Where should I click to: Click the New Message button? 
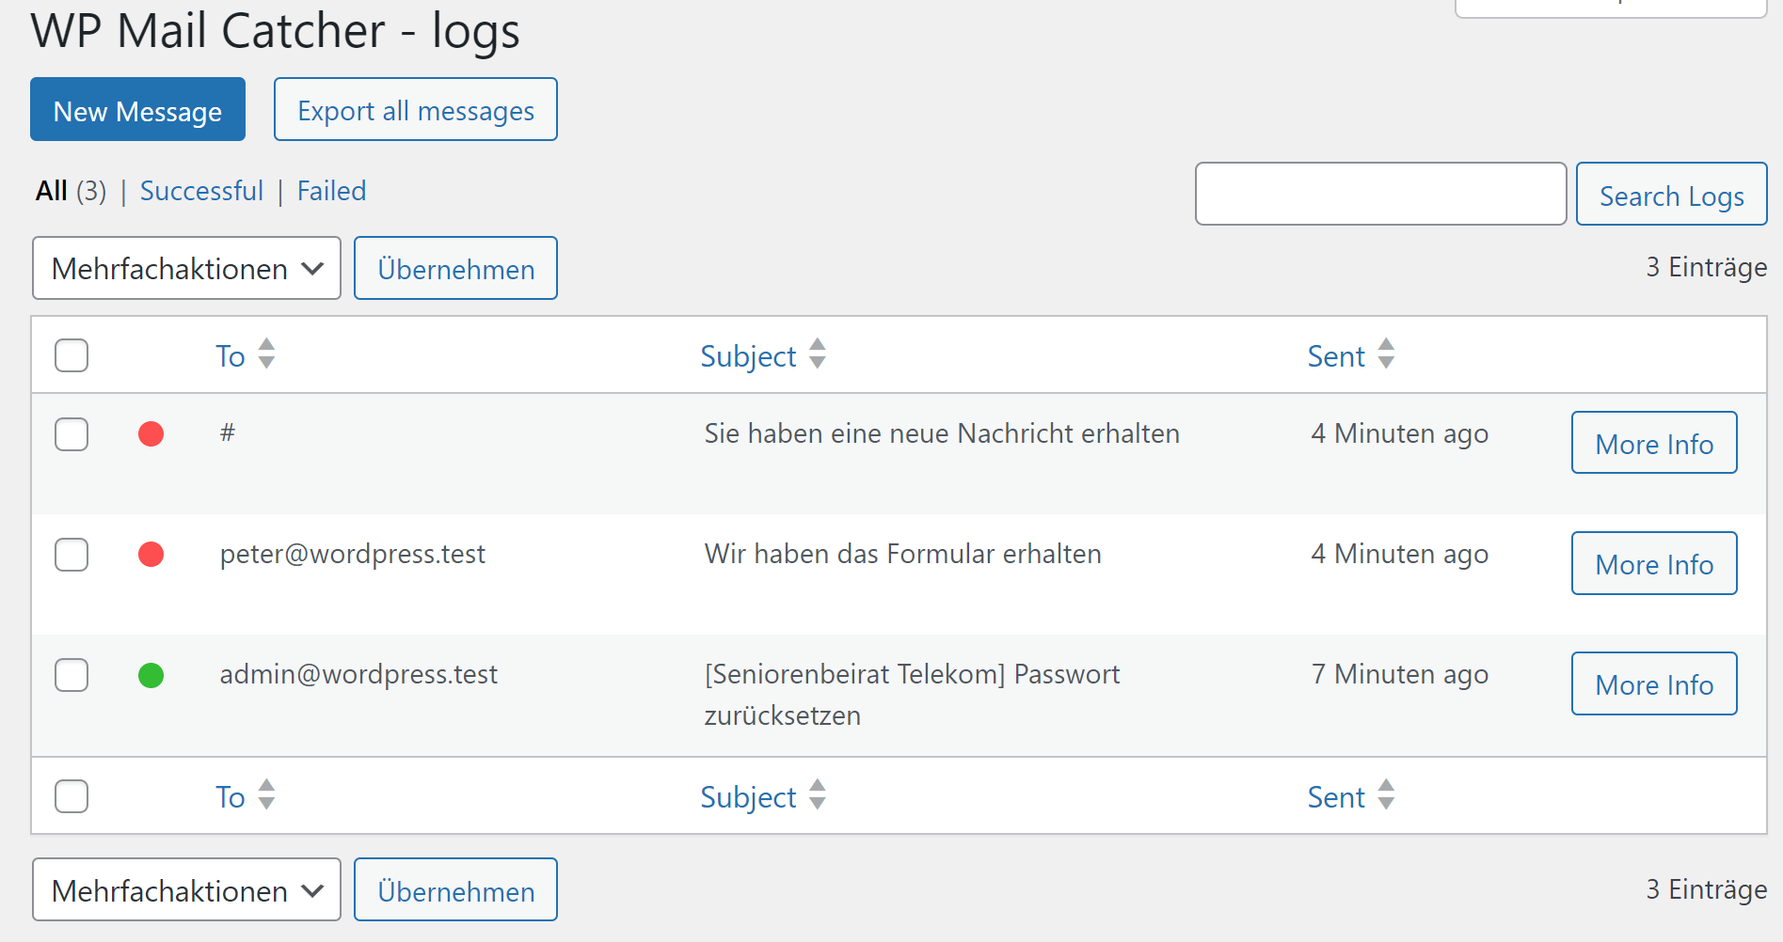137,110
